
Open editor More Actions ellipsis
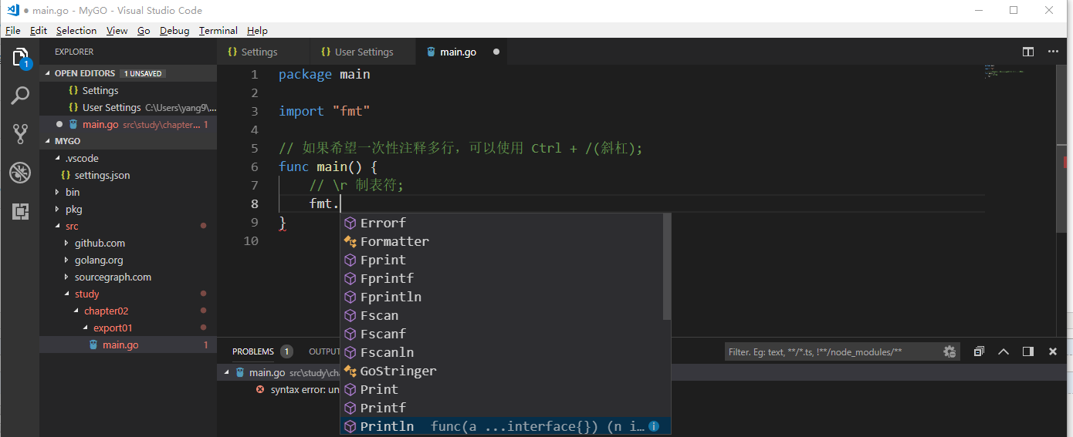tap(1053, 52)
